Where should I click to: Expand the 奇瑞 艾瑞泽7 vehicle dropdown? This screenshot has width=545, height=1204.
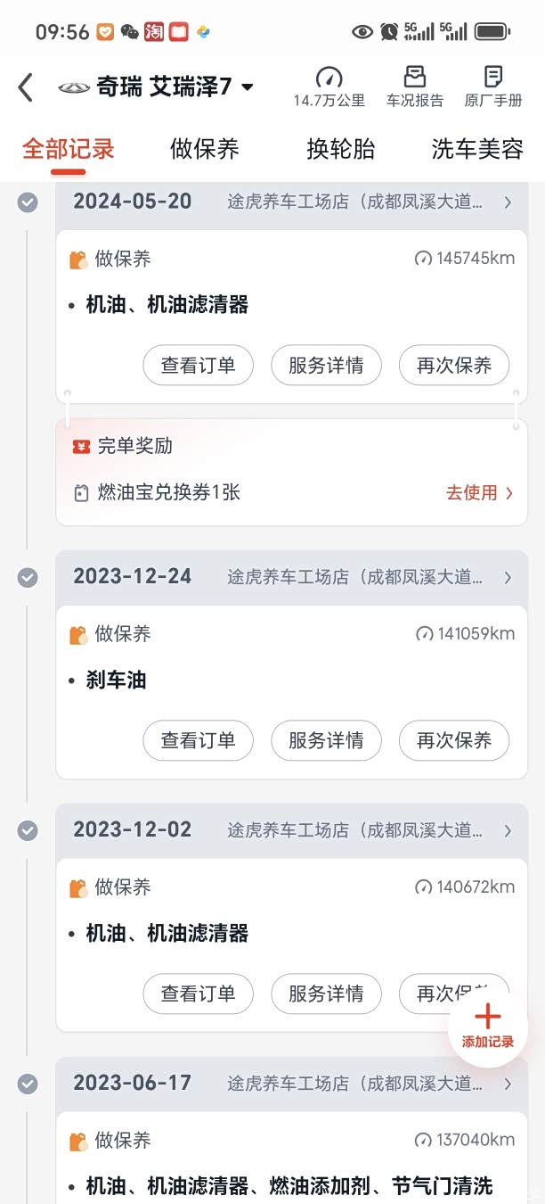[248, 87]
